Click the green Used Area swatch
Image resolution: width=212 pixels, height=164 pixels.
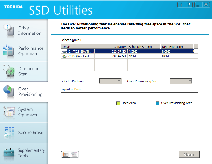tap(118, 103)
